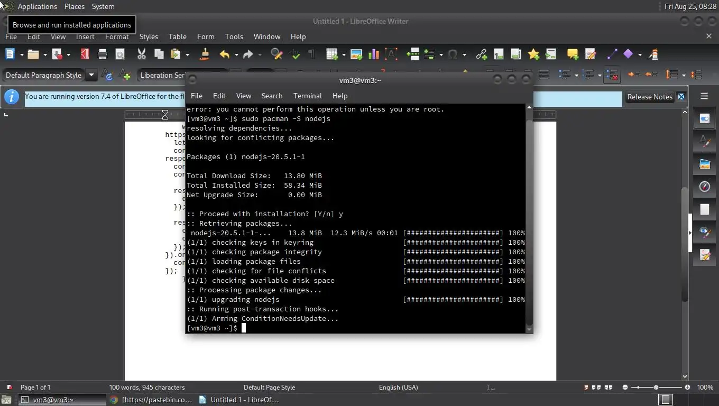Click the Save document icon in Writer toolbar
This screenshot has width=719, height=406.
[x=57, y=54]
